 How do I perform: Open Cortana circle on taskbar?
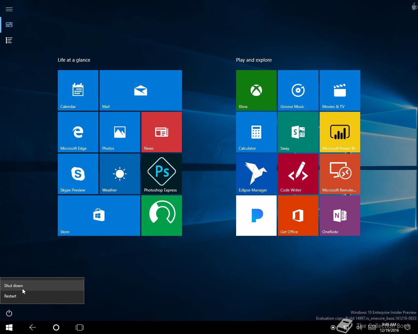pos(56,327)
